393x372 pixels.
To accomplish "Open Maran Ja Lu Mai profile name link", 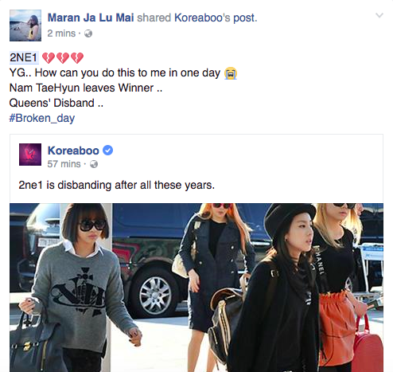I will pos(91,18).
